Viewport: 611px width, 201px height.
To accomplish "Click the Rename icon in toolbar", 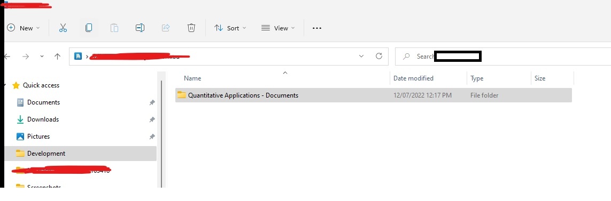I will (140, 28).
